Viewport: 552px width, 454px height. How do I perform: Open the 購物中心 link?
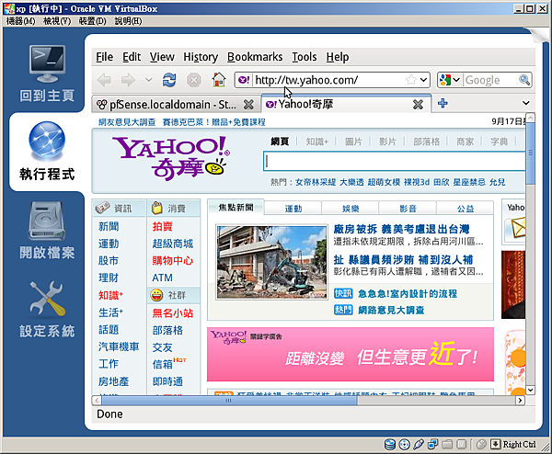[173, 261]
